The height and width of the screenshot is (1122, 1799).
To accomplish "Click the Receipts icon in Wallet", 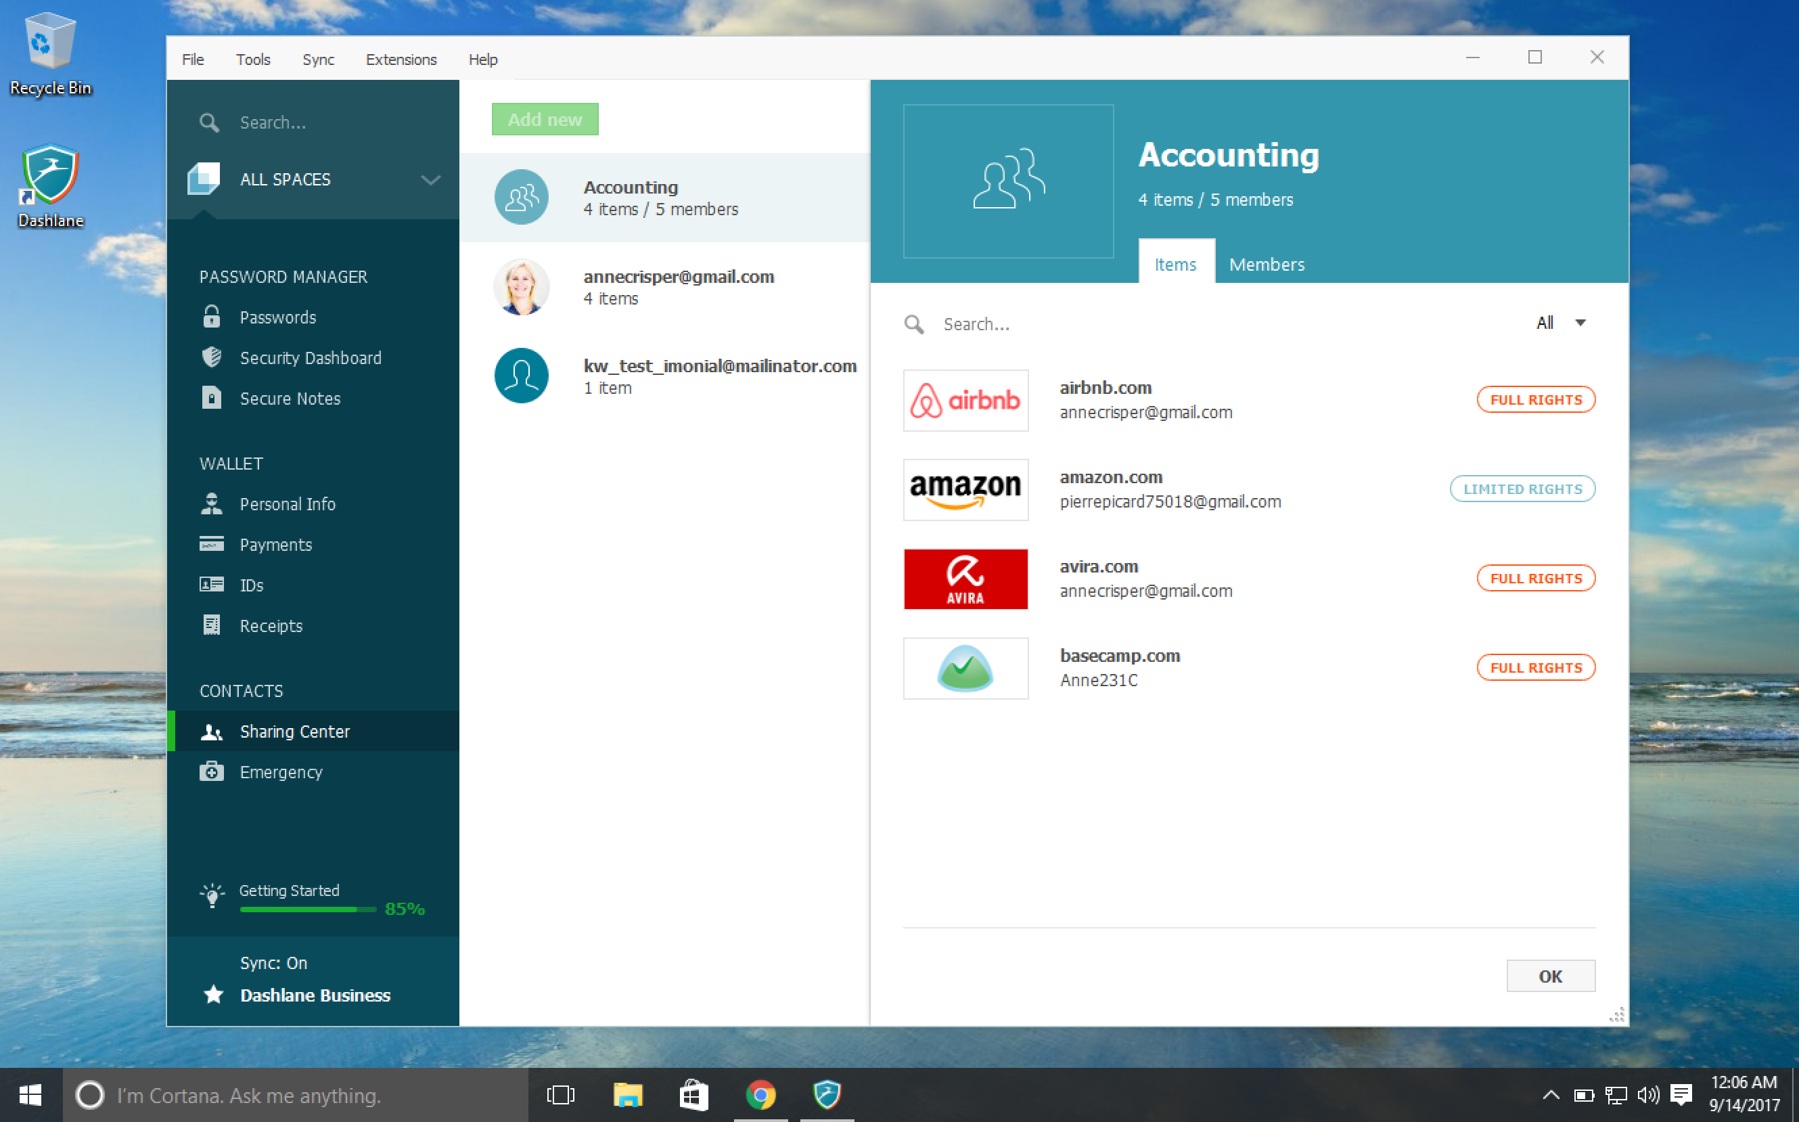I will (x=212, y=625).
